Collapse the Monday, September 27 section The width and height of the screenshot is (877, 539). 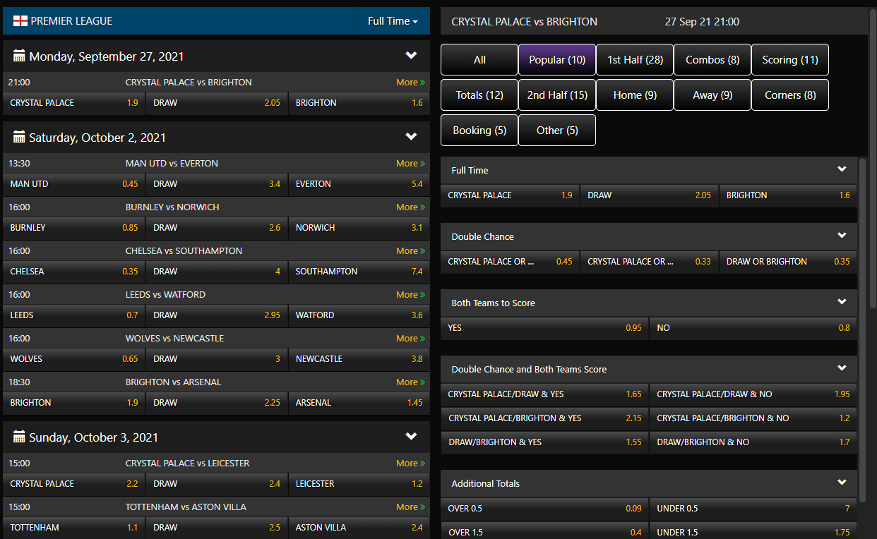point(412,56)
